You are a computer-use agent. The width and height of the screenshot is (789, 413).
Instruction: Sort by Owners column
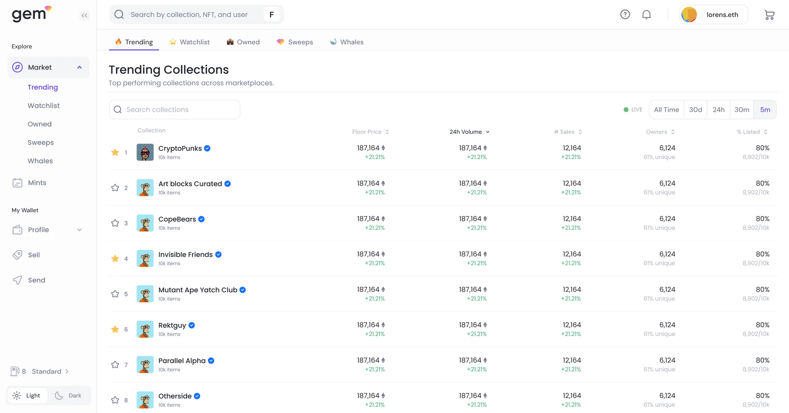[x=660, y=132]
